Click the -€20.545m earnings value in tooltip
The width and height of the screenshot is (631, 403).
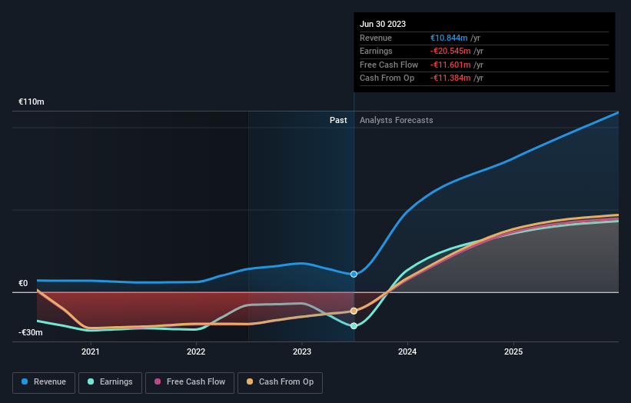coord(450,51)
